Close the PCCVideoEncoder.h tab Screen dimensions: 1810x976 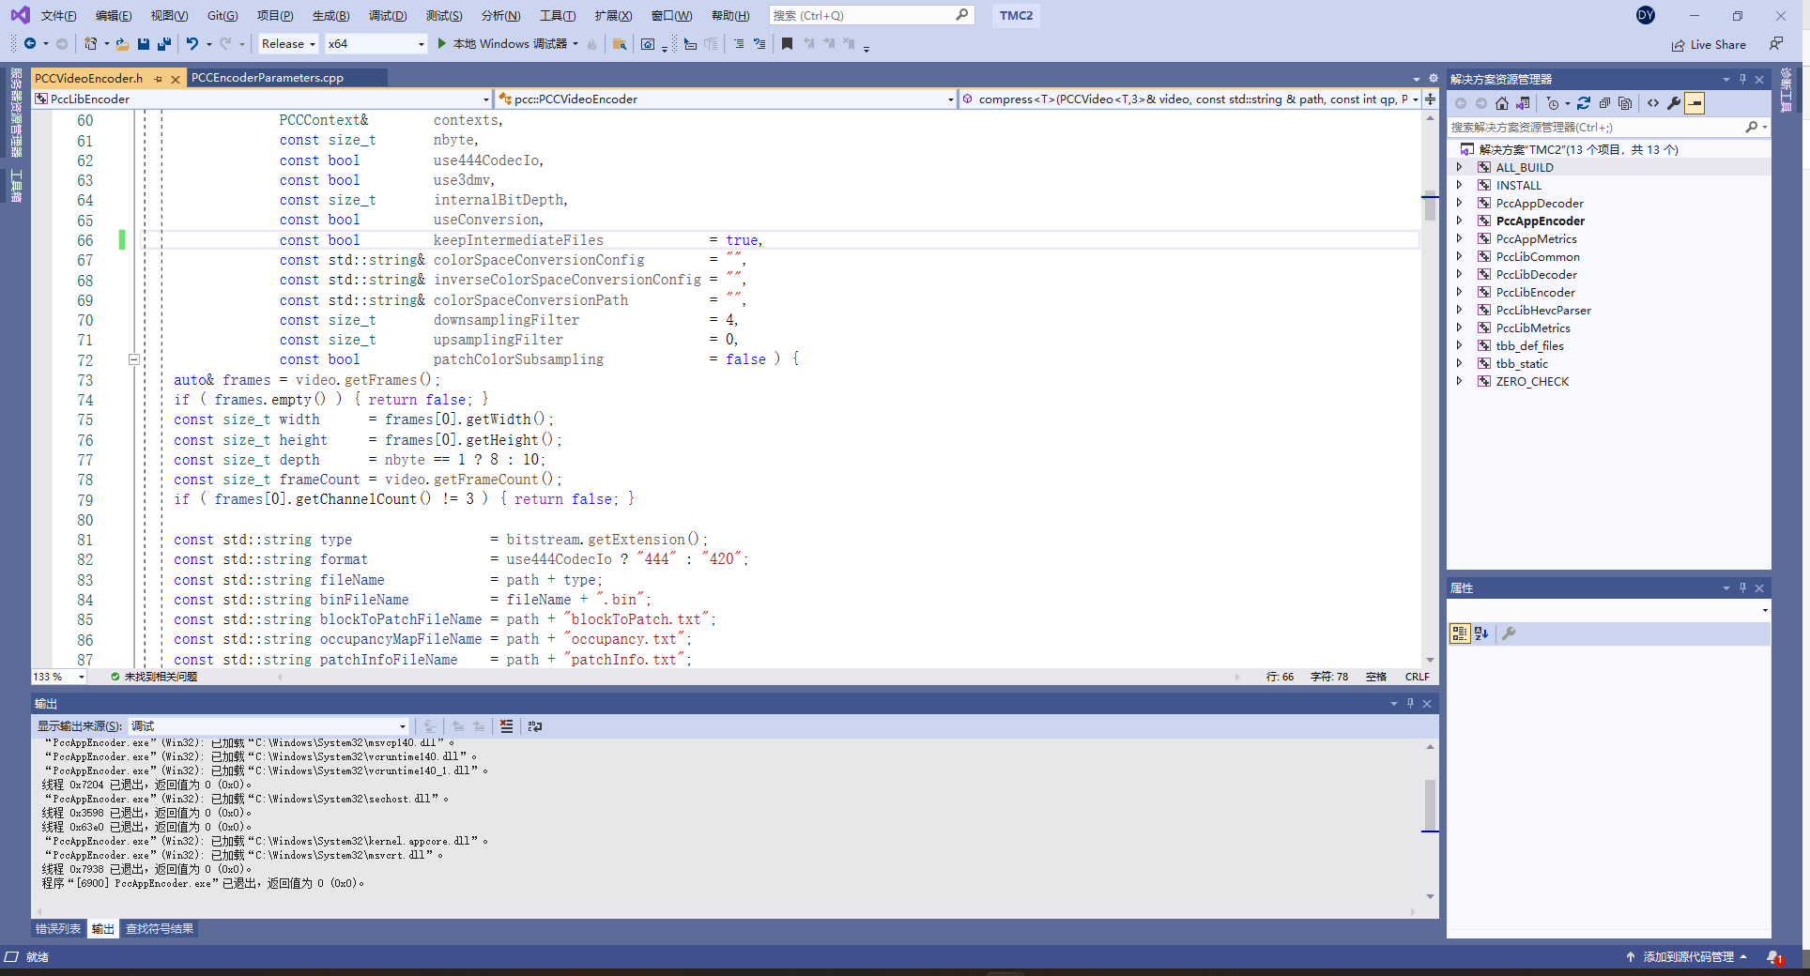176,79
